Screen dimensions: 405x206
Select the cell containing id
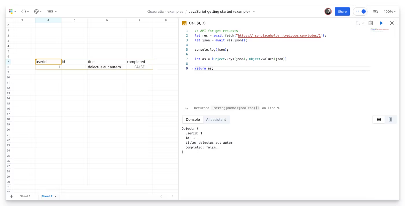[74, 62]
